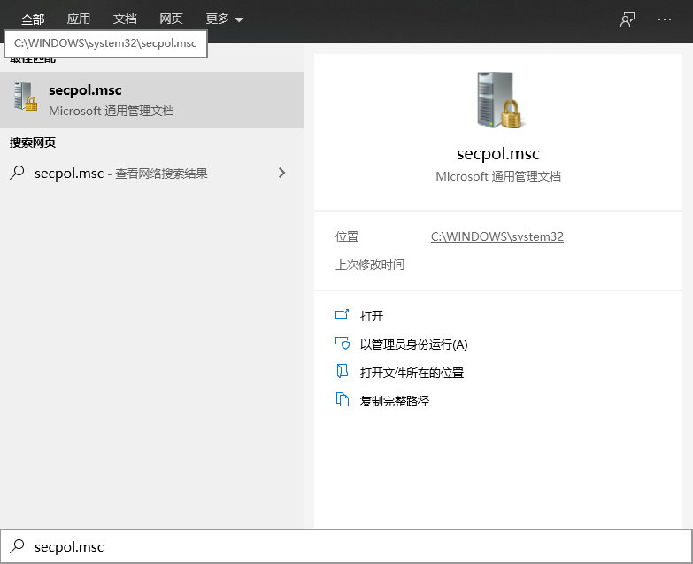Switch to the 应用 tab

[x=79, y=19]
